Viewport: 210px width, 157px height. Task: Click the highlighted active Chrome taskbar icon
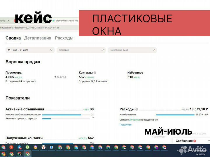point(28,154)
